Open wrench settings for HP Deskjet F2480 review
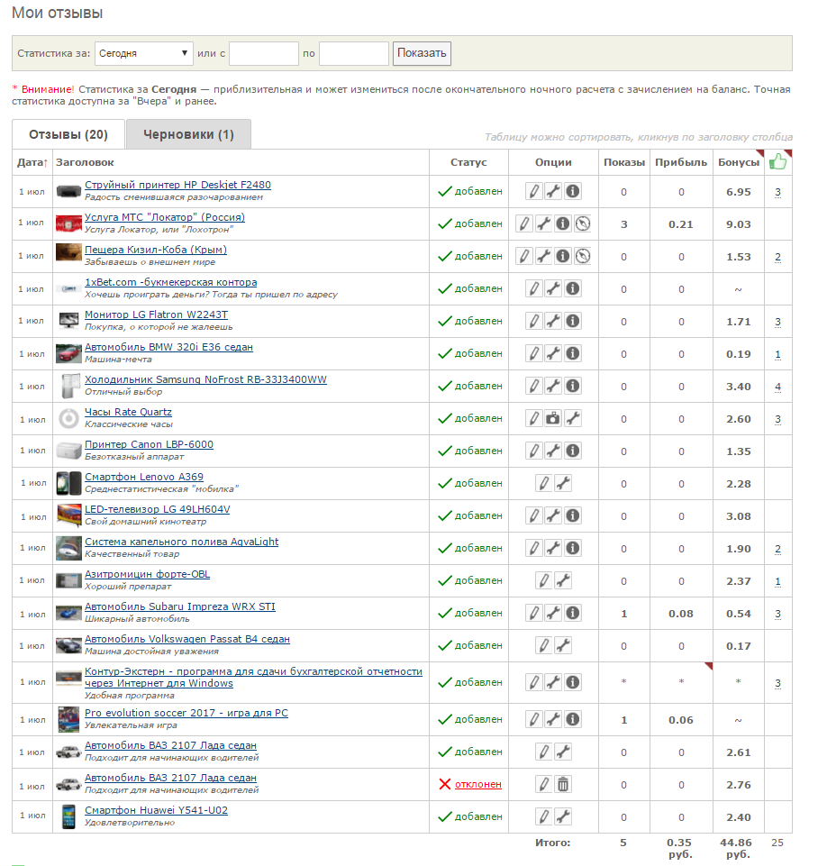The image size is (818, 866). click(x=554, y=191)
